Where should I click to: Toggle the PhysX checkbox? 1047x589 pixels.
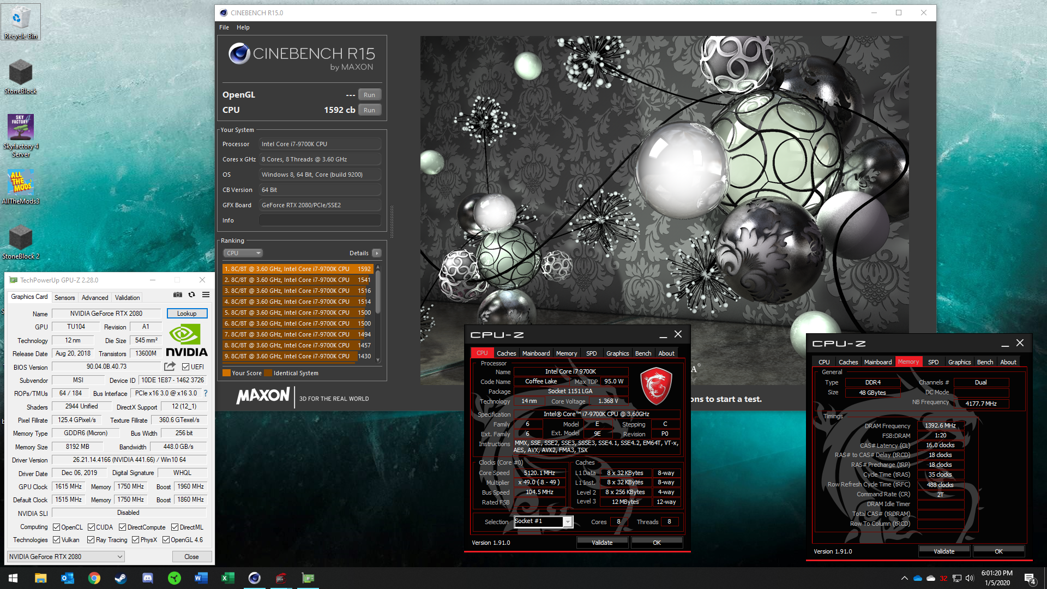(135, 540)
